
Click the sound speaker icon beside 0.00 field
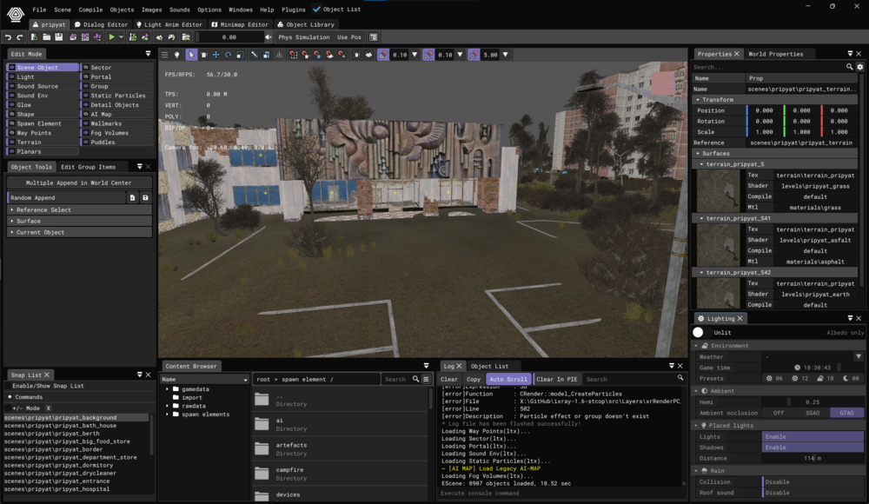pyautogui.click(x=269, y=37)
